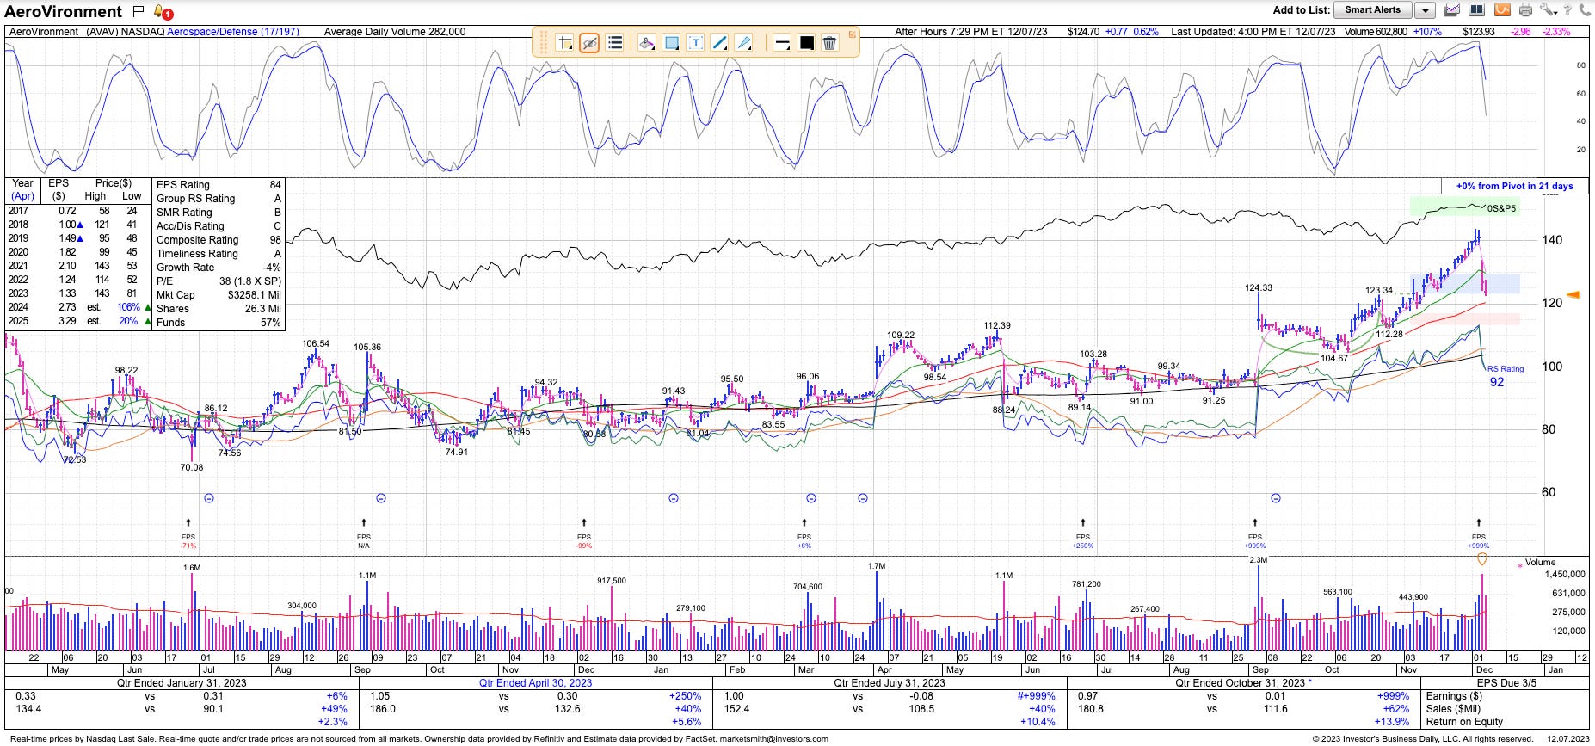Click the flag icon next to AeroVironment
The height and width of the screenshot is (746, 1595).
click(139, 11)
